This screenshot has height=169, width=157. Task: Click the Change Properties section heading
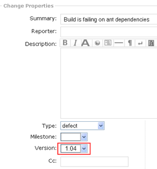coord(28,6)
